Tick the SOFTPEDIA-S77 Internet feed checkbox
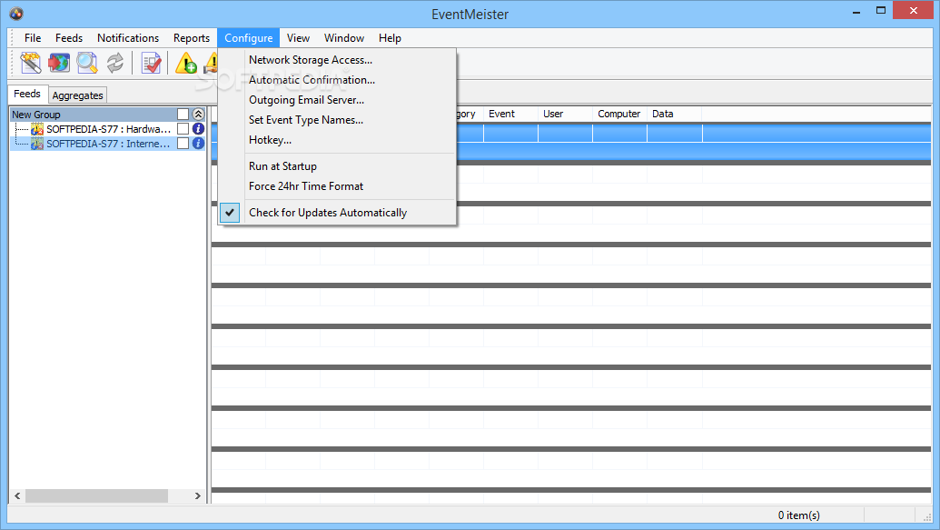The width and height of the screenshot is (940, 530). pyautogui.click(x=183, y=144)
